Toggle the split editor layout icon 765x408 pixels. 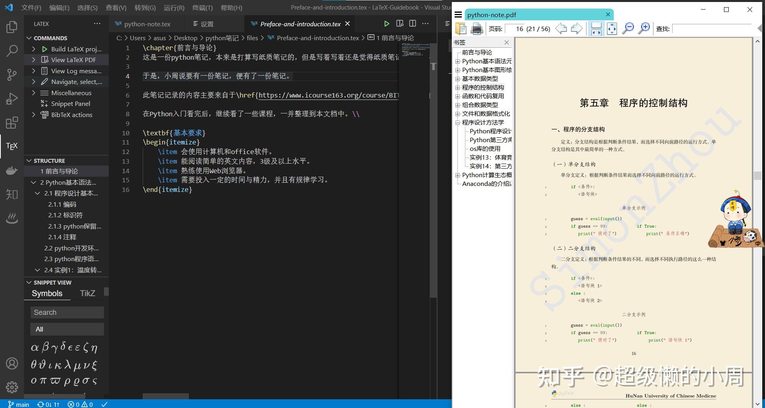(x=412, y=23)
